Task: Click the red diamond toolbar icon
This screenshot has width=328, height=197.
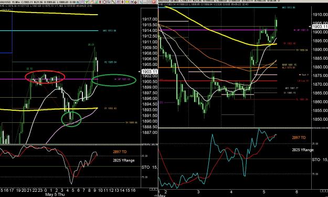Action: click(x=100, y=2)
